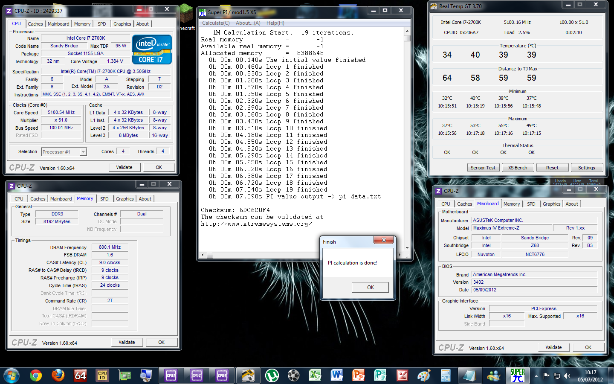The width and height of the screenshot is (614, 384).
Task: Click Reset button in Real Temp
Action: tap(552, 168)
